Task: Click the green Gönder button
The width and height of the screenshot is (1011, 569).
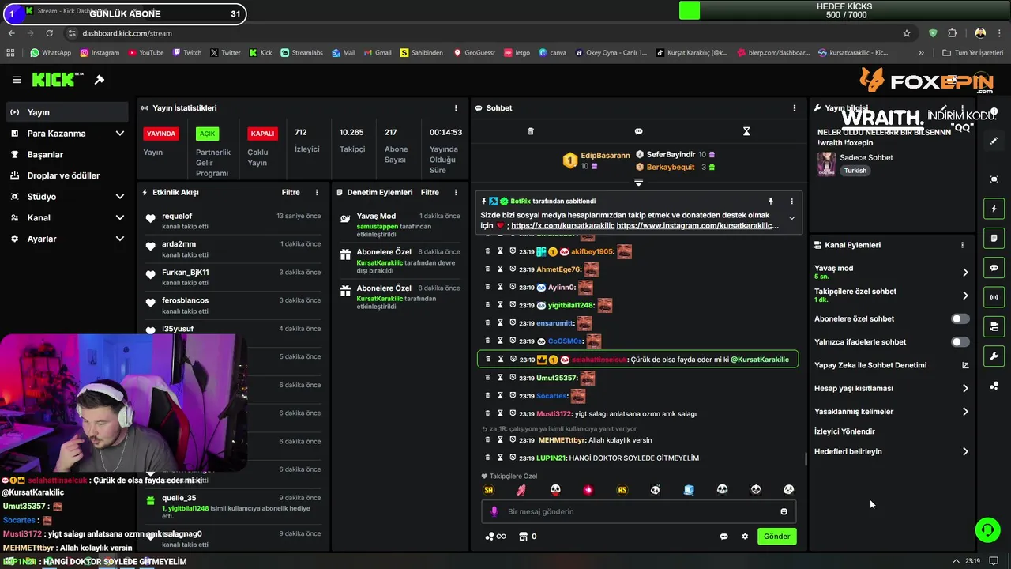Action: pos(776,537)
